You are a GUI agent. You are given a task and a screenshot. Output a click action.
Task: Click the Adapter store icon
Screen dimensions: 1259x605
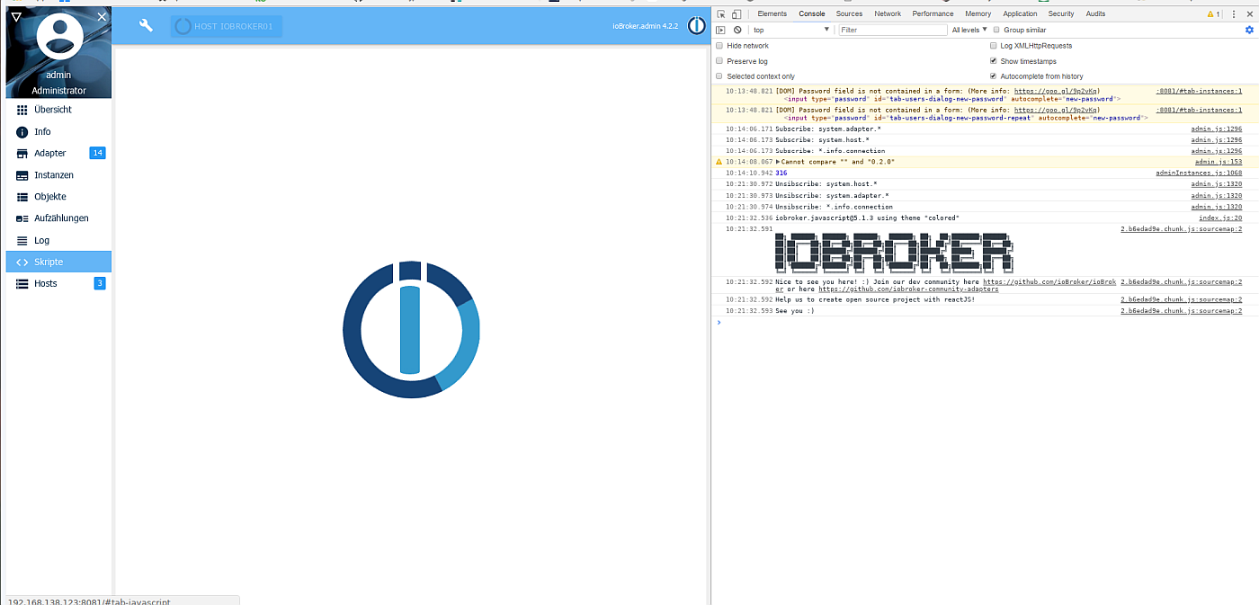[x=22, y=153]
